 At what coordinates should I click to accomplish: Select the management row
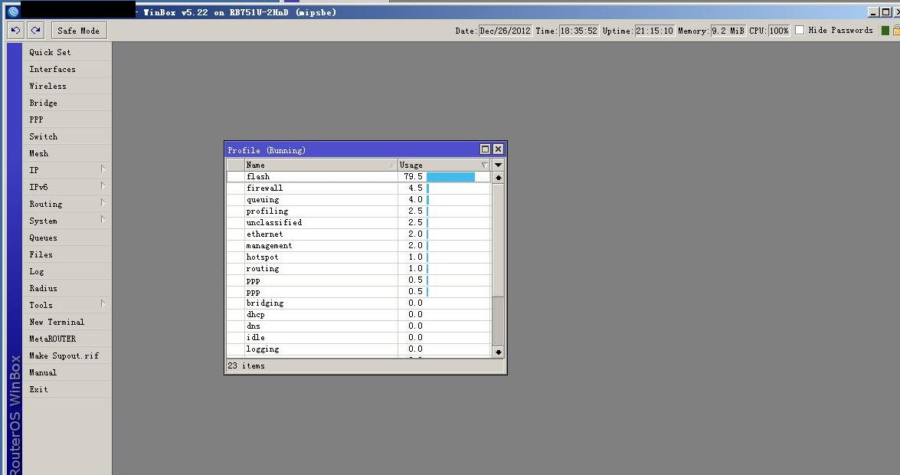point(358,245)
